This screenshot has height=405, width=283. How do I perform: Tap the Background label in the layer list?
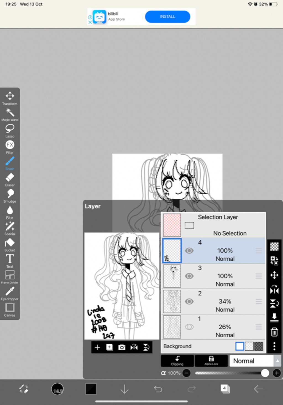coord(177,346)
